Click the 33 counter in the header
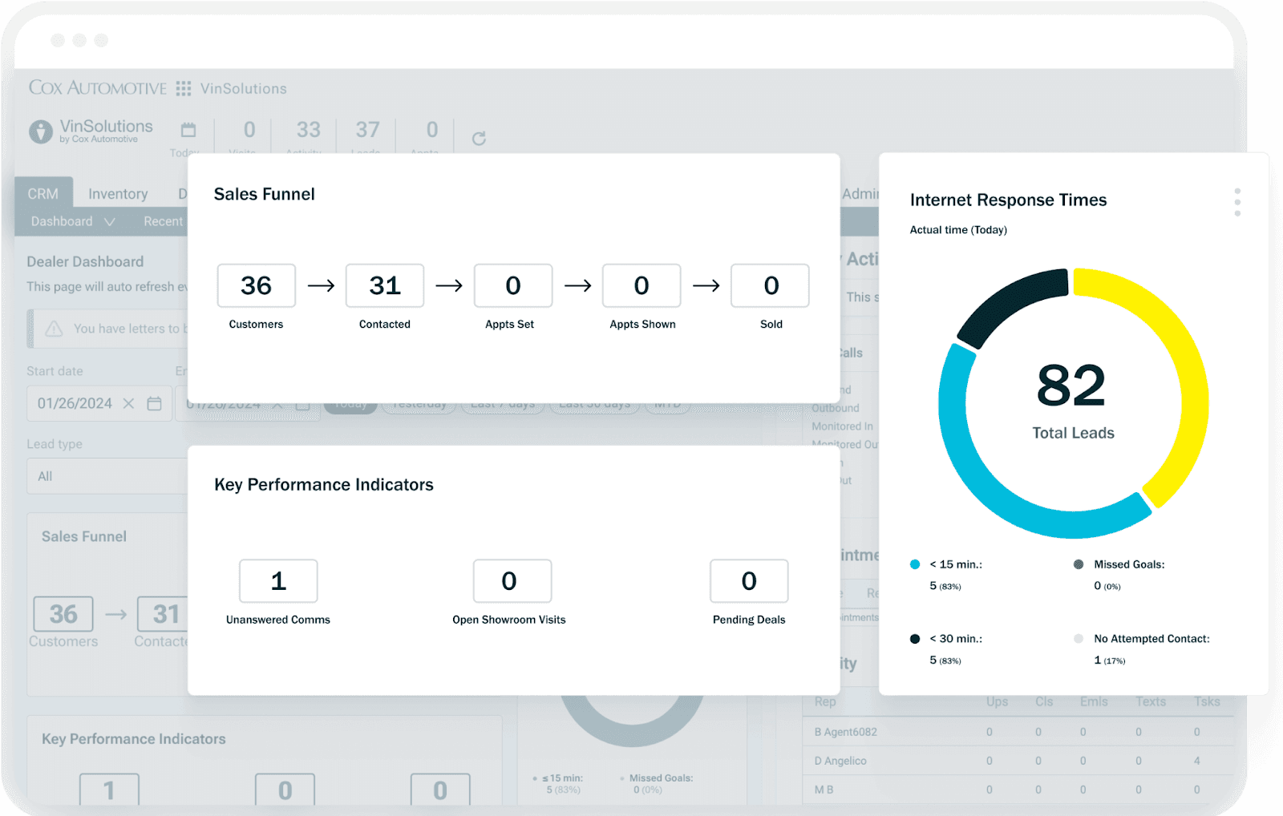 [x=309, y=130]
